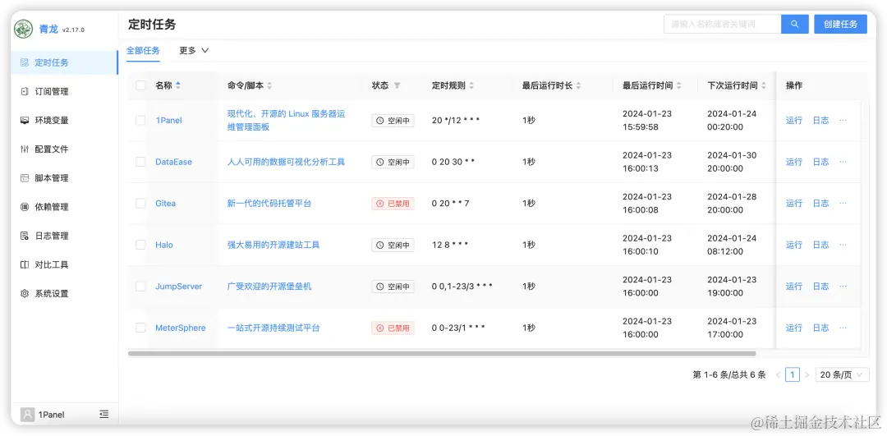The height and width of the screenshot is (436, 887).
Task: Click the horizontal table scrollbar
Action: point(442,353)
